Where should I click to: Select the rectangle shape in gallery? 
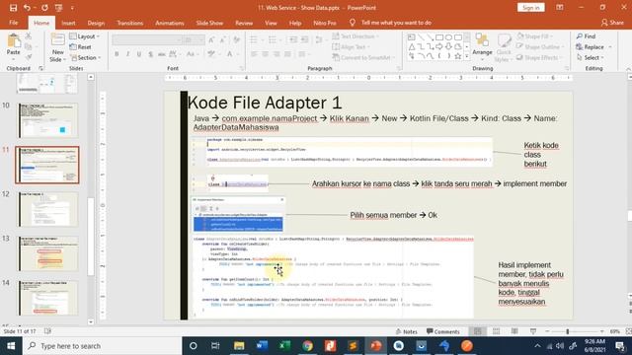click(439, 37)
